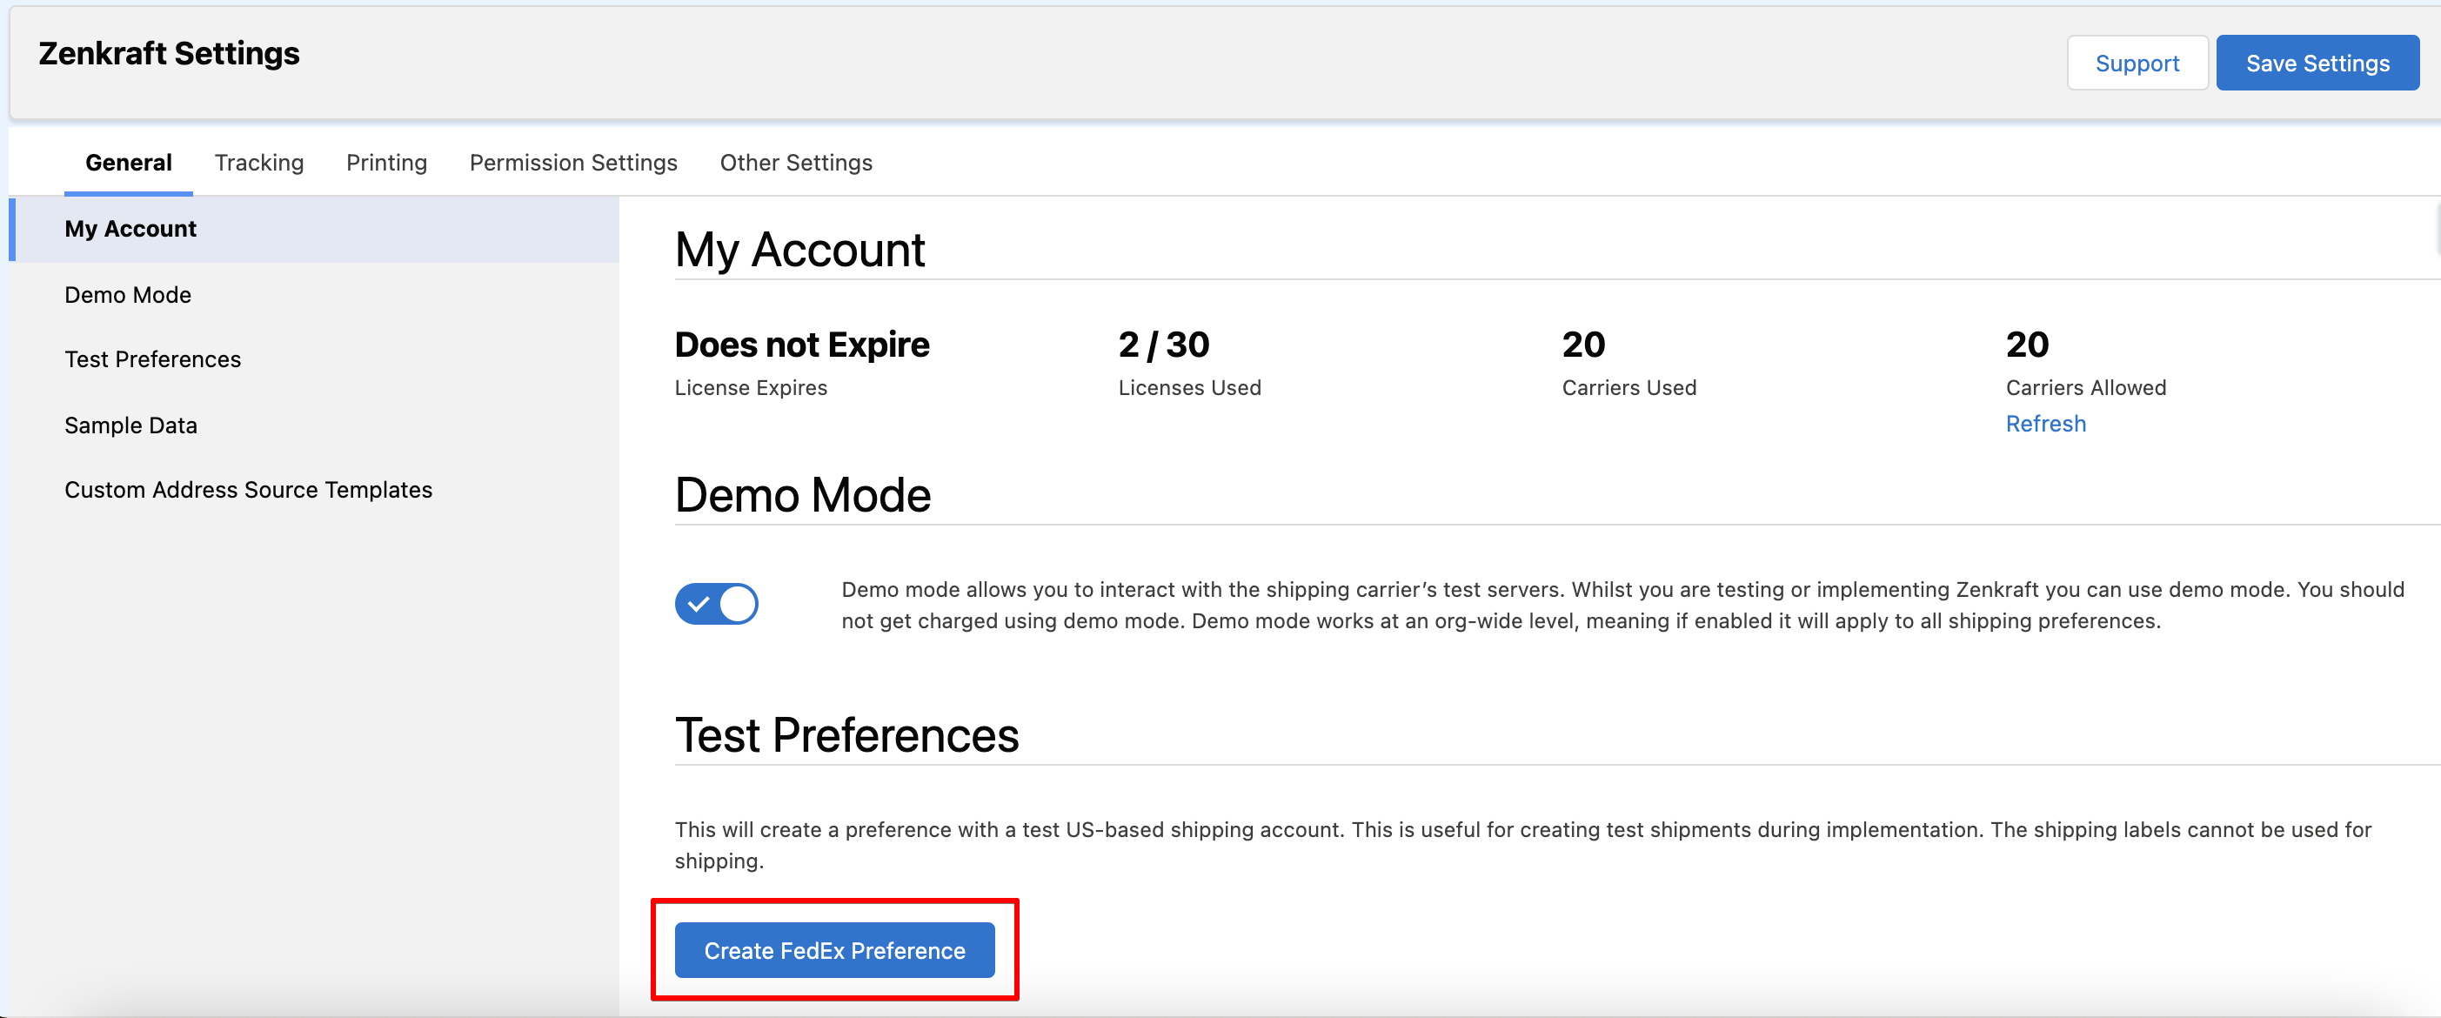Go to Permission Settings tab
This screenshot has width=2441, height=1018.
573,163
